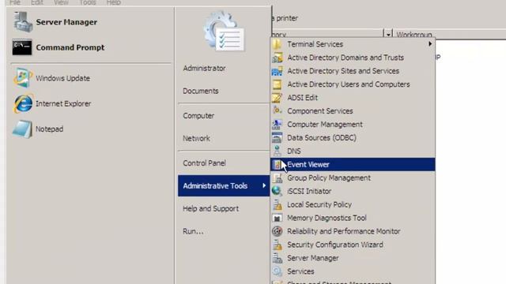The height and width of the screenshot is (284, 506).
Task: Launch Internet Explorer icon
Action: pyautogui.click(x=22, y=103)
